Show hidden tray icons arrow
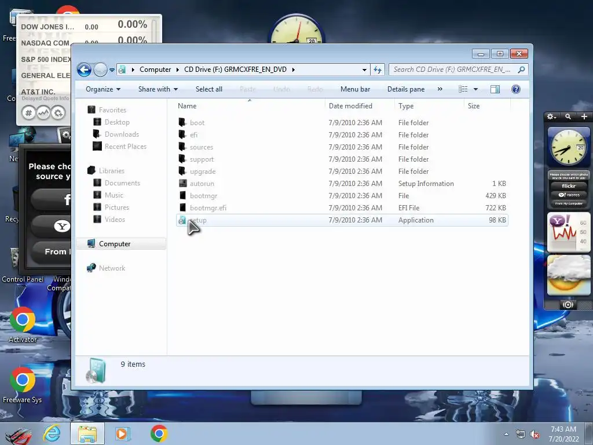 (x=506, y=435)
